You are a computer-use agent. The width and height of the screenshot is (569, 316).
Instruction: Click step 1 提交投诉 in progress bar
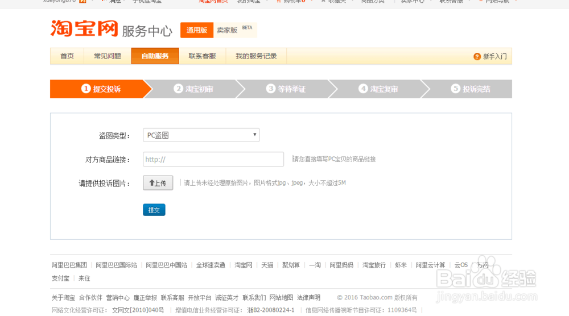tap(101, 89)
